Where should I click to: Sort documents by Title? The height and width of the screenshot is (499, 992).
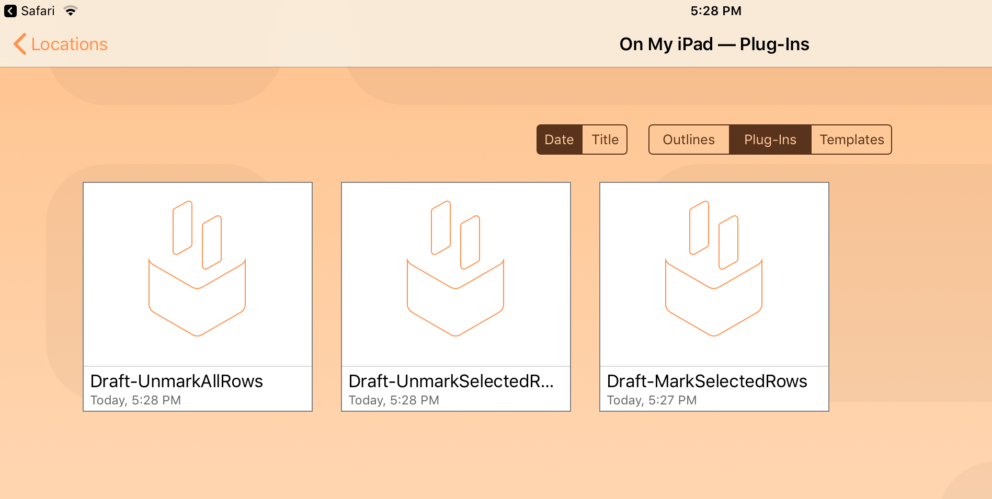coord(605,140)
